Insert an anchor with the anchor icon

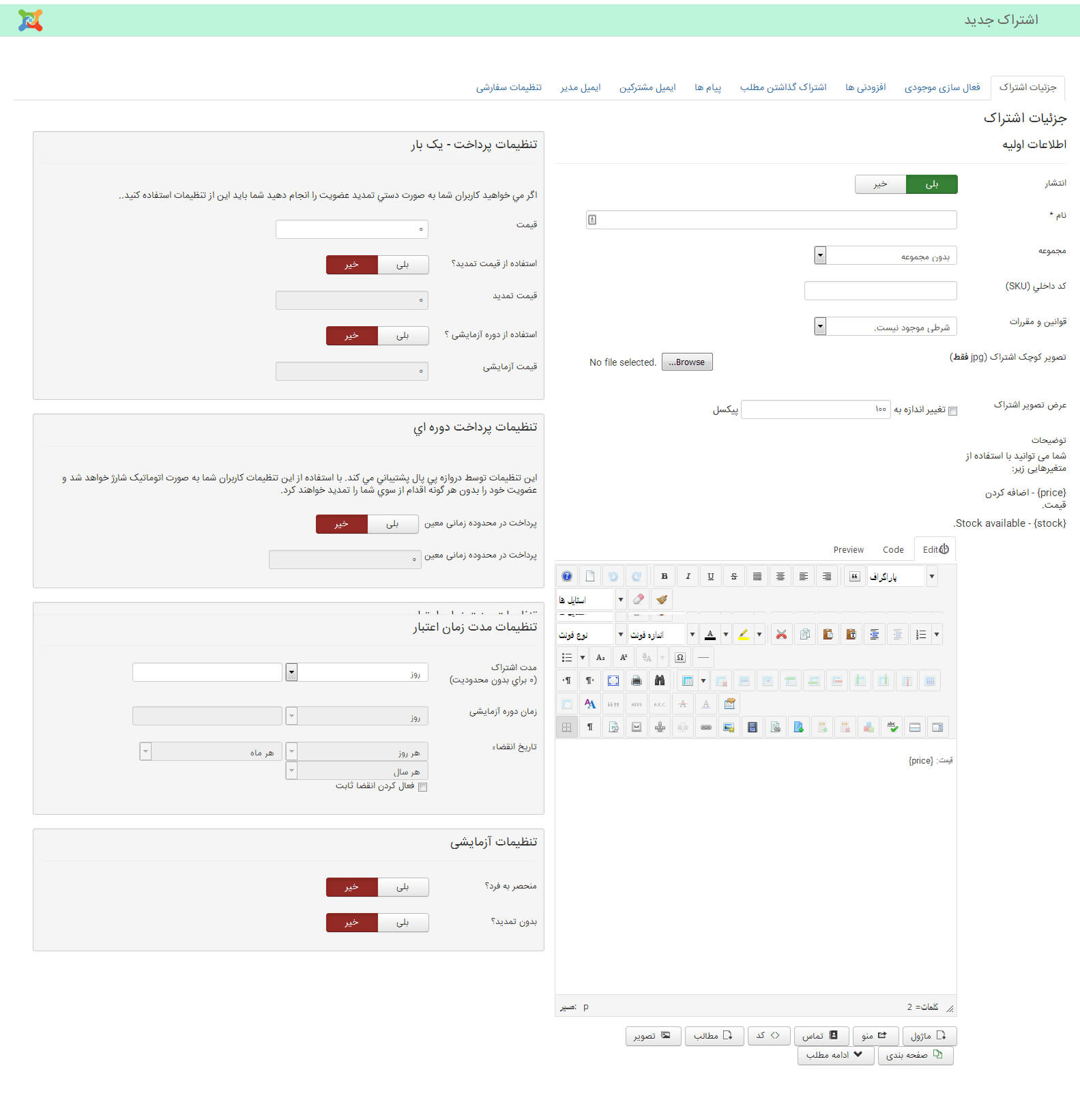click(x=659, y=727)
